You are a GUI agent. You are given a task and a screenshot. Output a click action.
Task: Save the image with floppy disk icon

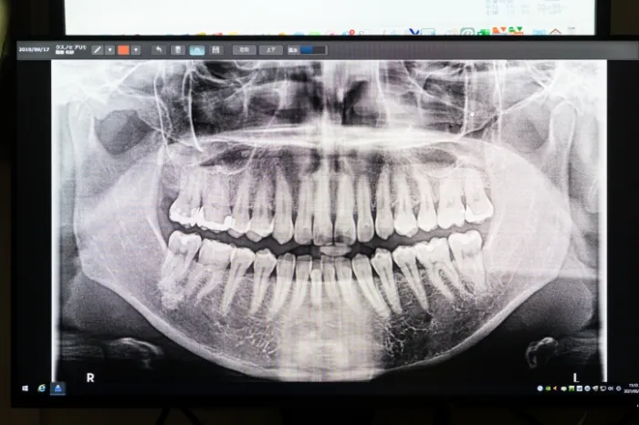click(x=215, y=49)
